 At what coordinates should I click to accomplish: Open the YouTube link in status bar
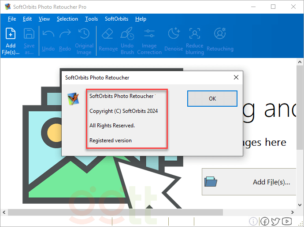tap(287, 222)
